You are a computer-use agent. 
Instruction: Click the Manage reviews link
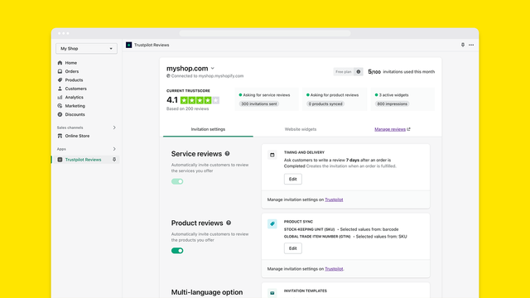(x=390, y=129)
